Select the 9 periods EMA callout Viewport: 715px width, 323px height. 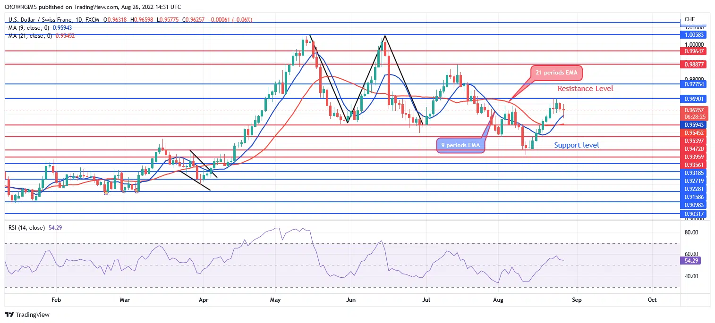(x=460, y=145)
